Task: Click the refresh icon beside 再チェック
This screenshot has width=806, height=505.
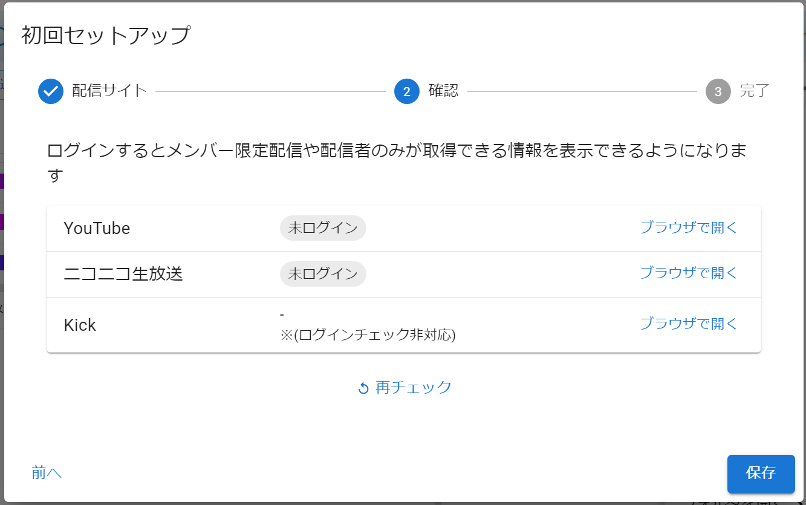Action: pyautogui.click(x=363, y=388)
